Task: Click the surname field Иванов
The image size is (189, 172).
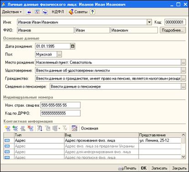Action: [x=46, y=30]
